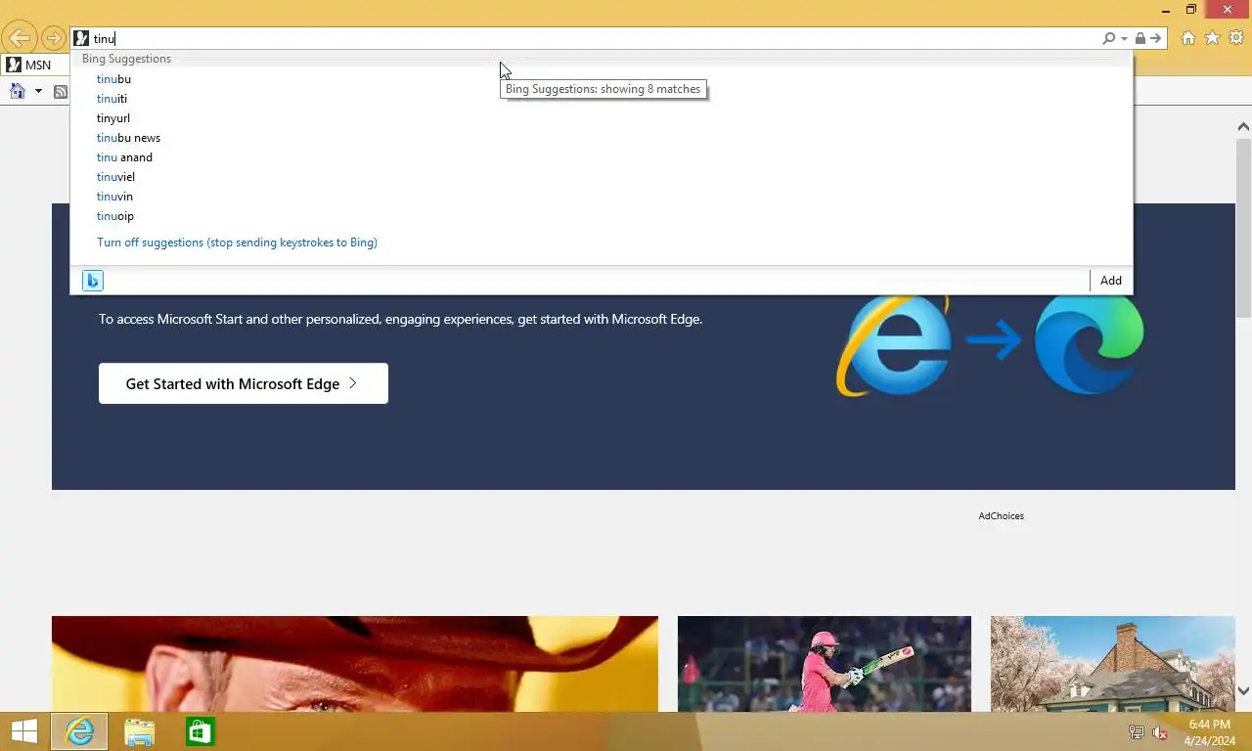The width and height of the screenshot is (1252, 751).
Task: Open the Windows Store taskbar icon
Action: coord(201,731)
